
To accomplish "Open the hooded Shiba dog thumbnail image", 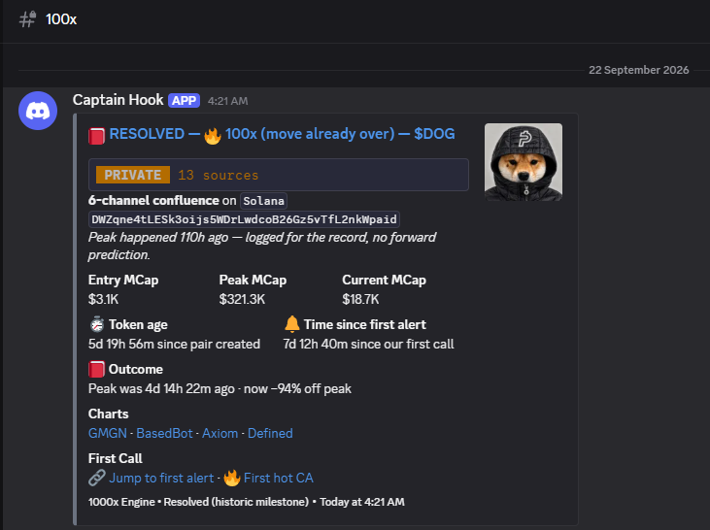I will tap(524, 162).
